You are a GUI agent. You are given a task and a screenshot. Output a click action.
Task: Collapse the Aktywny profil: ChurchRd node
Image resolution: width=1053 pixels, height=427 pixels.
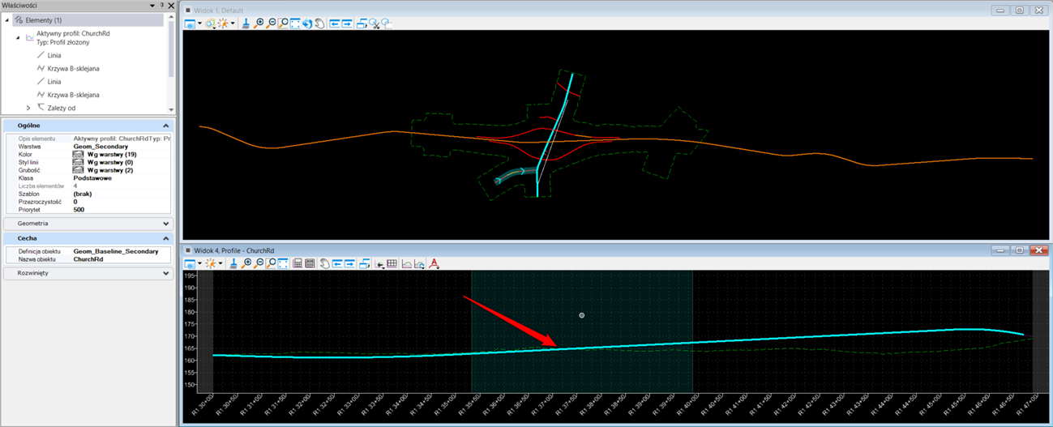(x=18, y=37)
